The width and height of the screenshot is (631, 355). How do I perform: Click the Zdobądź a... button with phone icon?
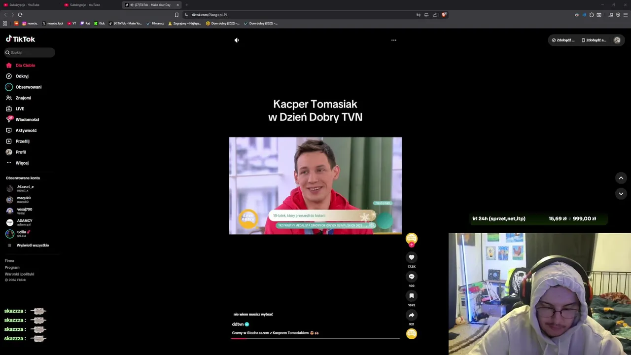pyautogui.click(x=594, y=40)
